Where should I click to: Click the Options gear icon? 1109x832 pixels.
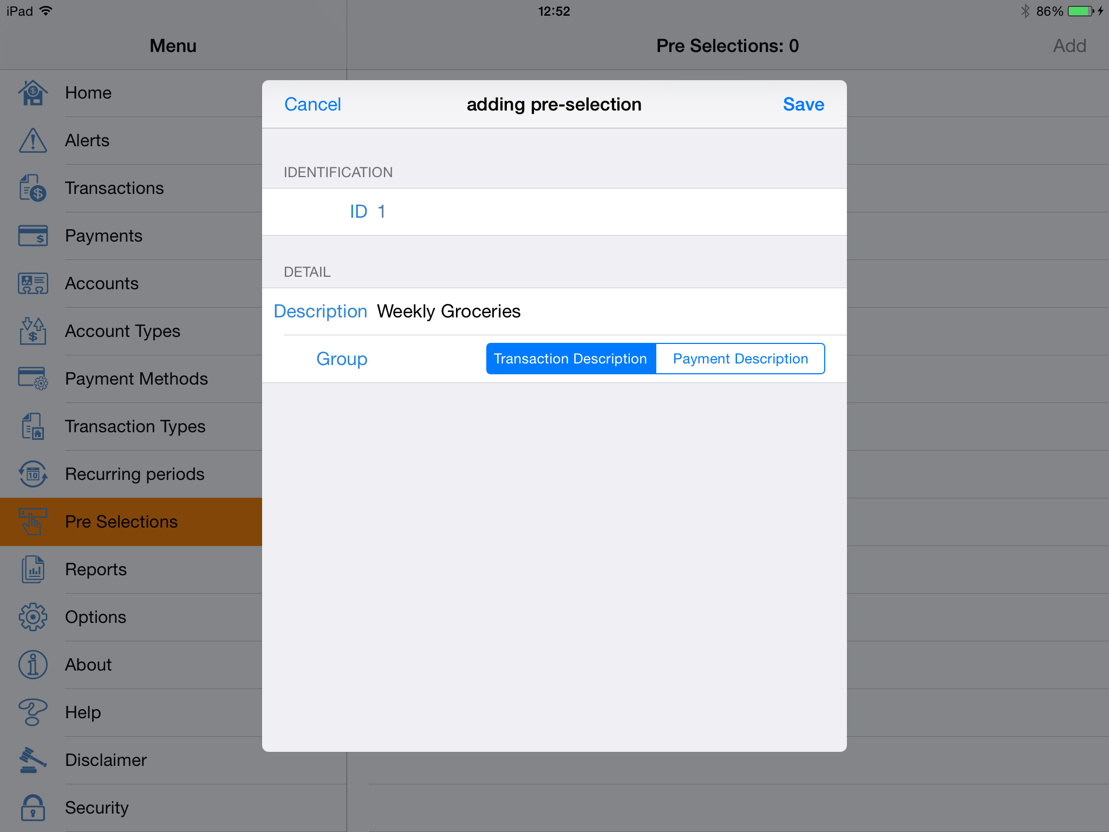[33, 617]
